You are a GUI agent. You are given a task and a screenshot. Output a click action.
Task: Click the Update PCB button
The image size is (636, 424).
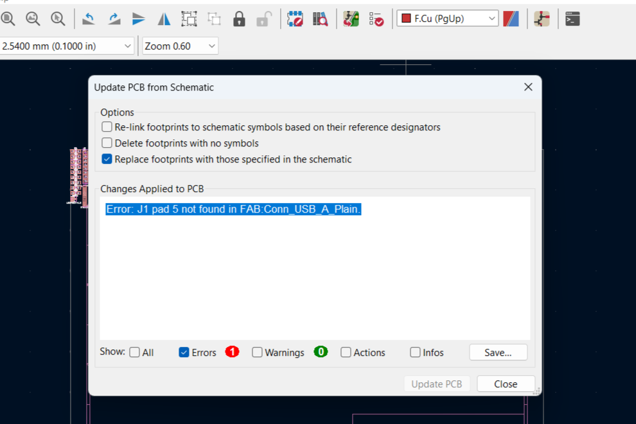click(437, 384)
